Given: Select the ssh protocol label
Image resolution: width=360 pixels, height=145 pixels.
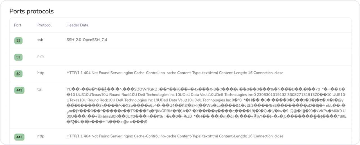Looking at the screenshot, I should [40, 40].
